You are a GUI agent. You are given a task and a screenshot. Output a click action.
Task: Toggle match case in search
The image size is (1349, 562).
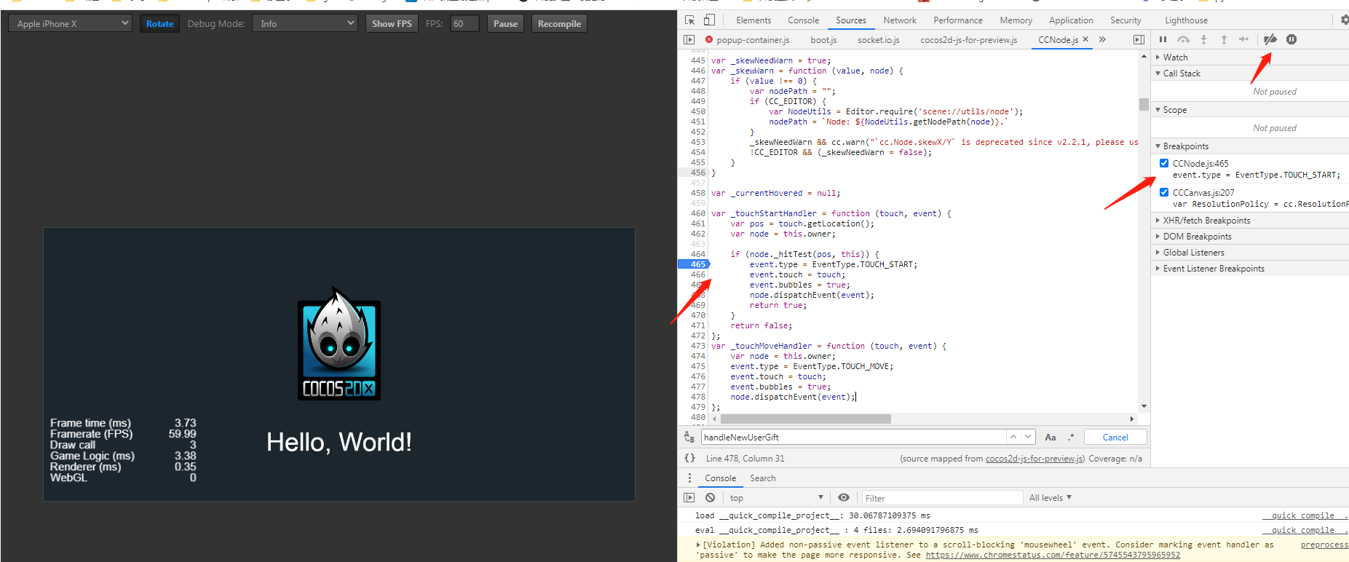tap(1051, 438)
